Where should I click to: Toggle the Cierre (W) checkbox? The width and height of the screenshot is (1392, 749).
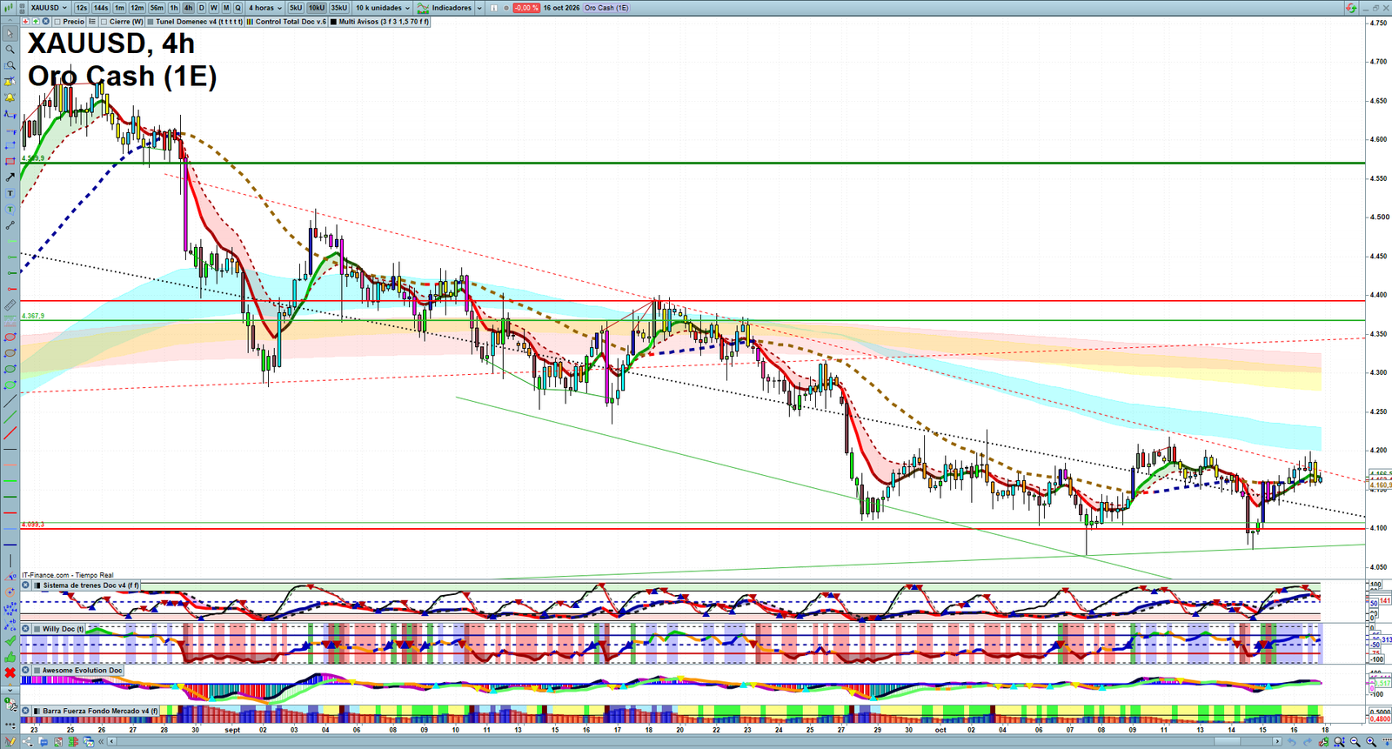coord(104,22)
